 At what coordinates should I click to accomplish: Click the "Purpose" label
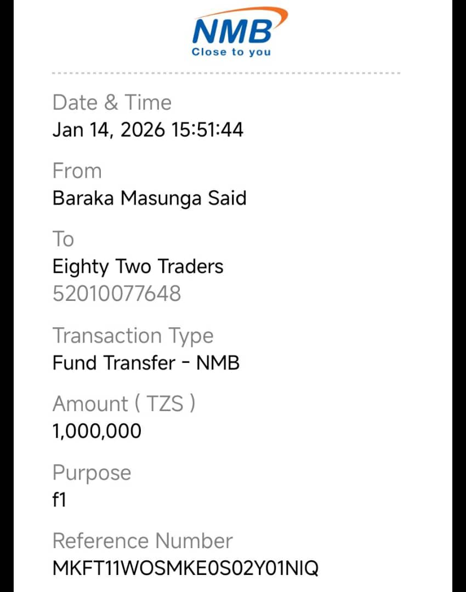coord(92,473)
